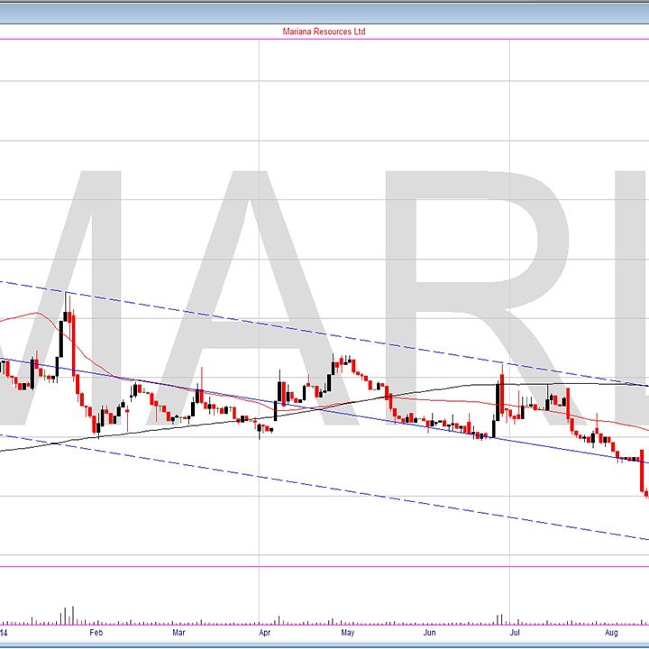Click the May date axis label
This screenshot has height=649, width=649.
click(347, 634)
